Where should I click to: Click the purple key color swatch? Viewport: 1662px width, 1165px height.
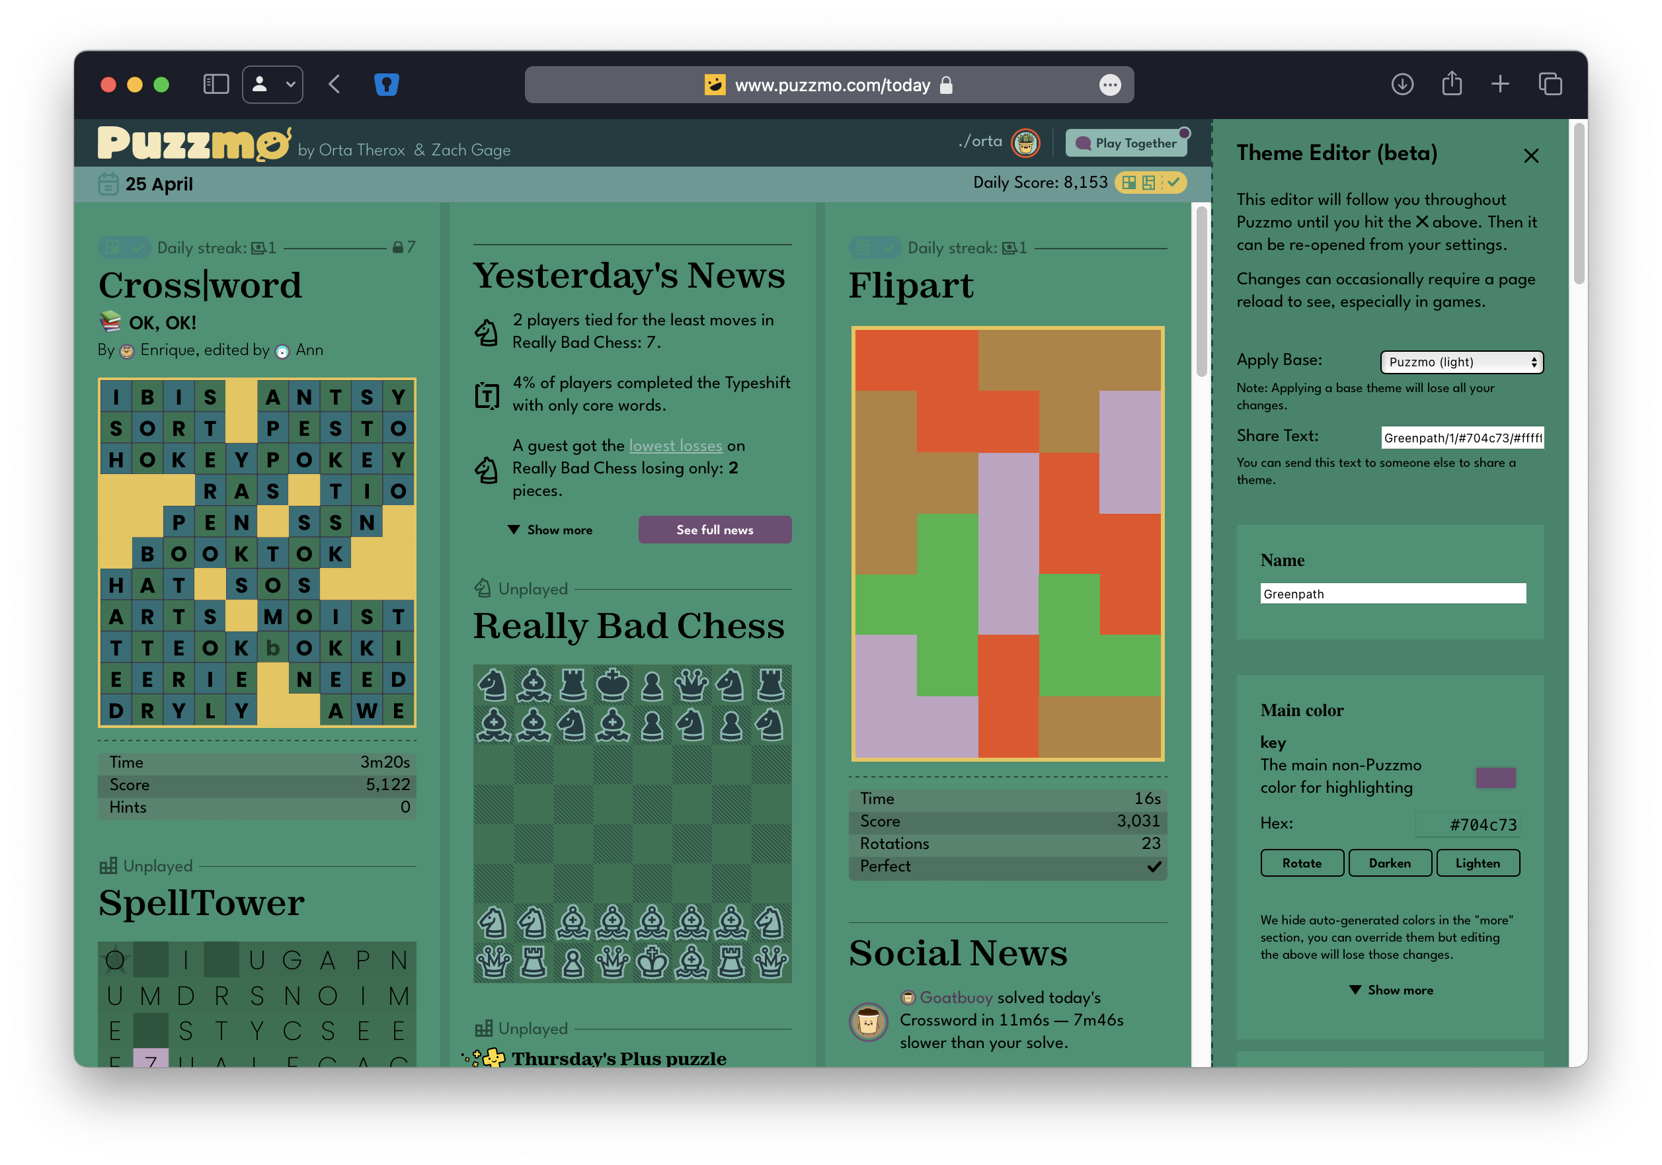pyautogui.click(x=1495, y=777)
